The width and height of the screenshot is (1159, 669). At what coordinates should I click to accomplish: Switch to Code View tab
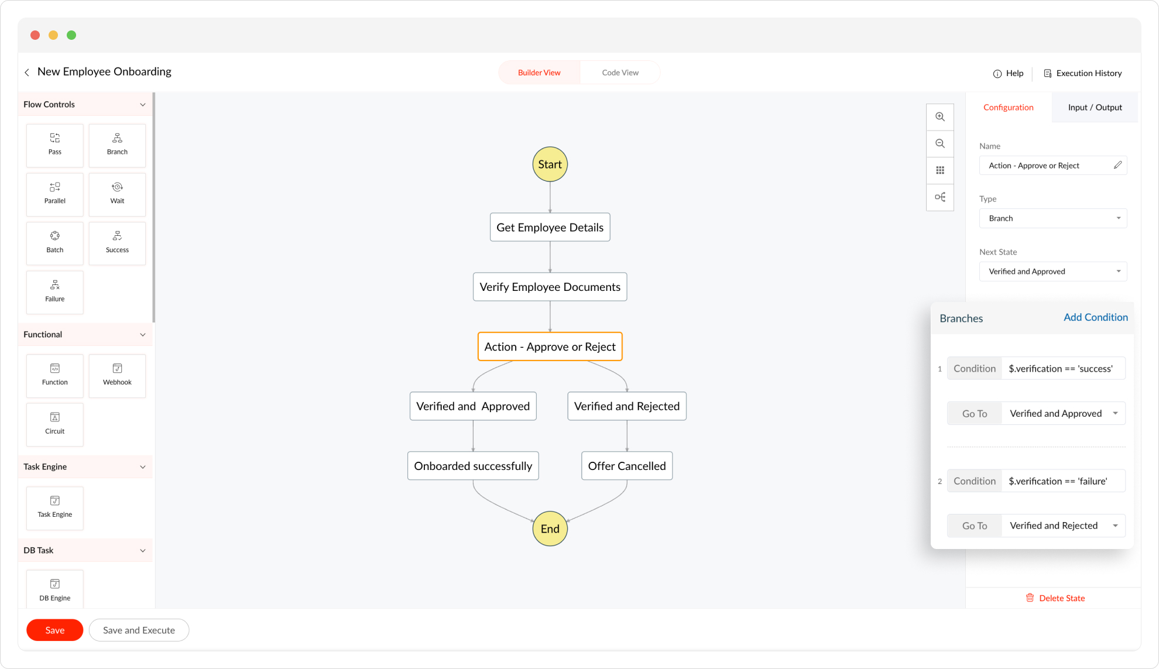[x=620, y=73]
